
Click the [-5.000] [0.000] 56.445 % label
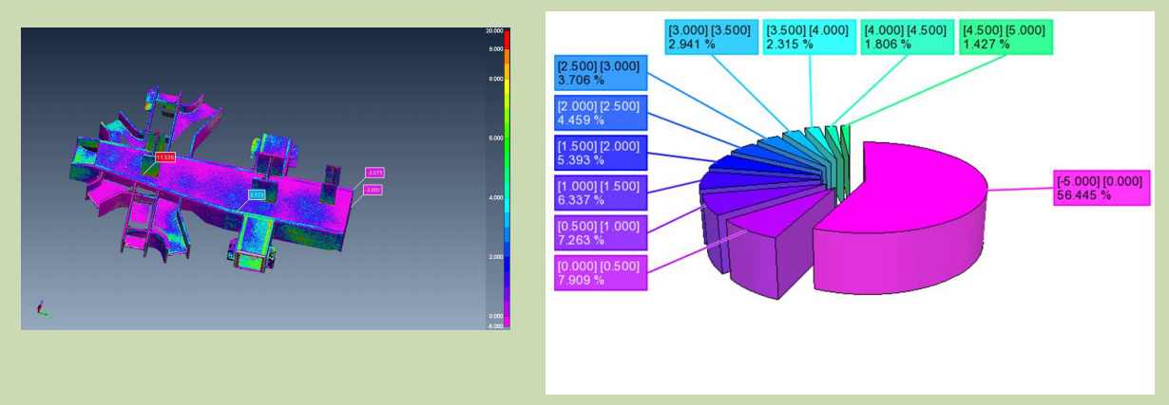point(1101,188)
